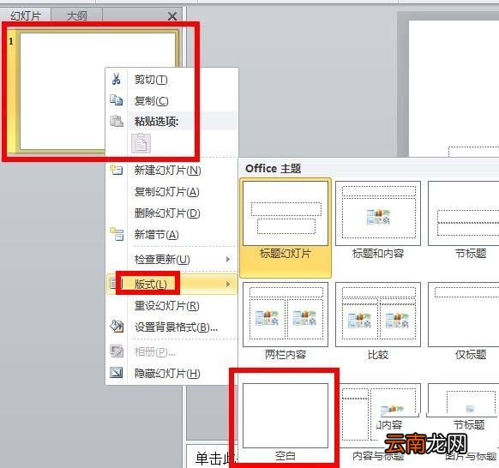Image resolution: width=499 pixels, height=468 pixels.
Task: Select slide 1 thumbnail
Action: click(x=98, y=91)
